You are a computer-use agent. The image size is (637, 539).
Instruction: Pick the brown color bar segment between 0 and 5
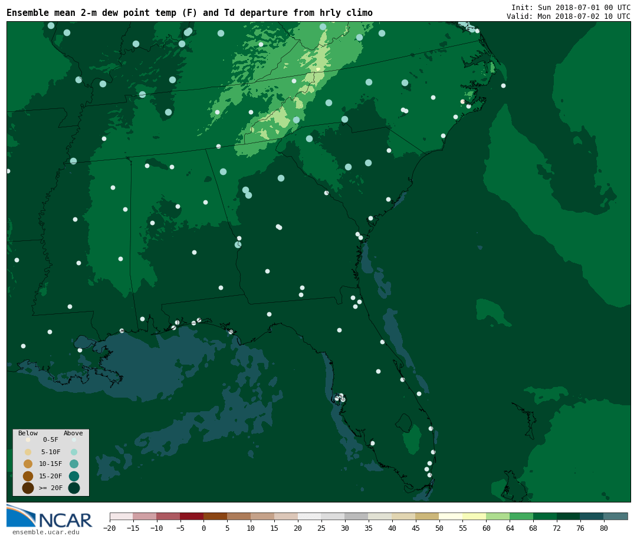(x=215, y=516)
